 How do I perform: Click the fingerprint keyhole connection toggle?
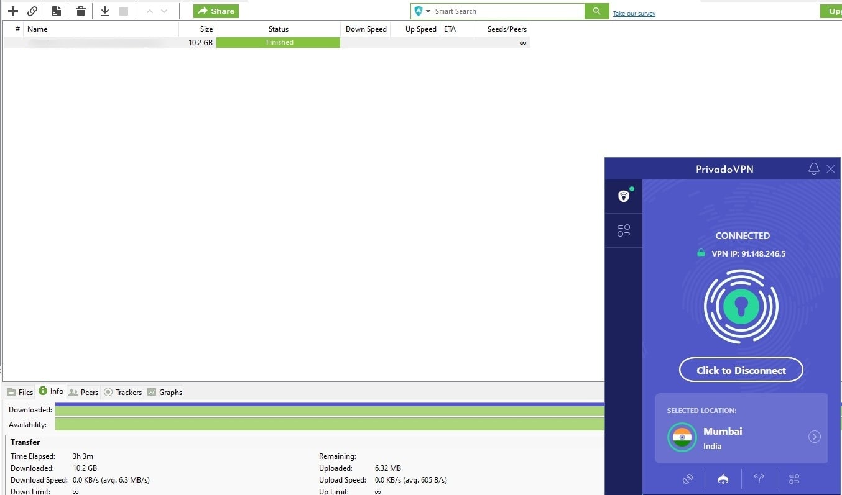(741, 306)
